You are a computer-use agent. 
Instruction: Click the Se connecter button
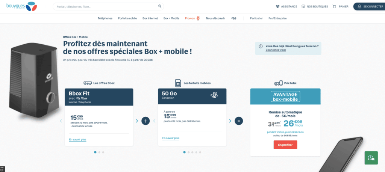[x=370, y=7]
